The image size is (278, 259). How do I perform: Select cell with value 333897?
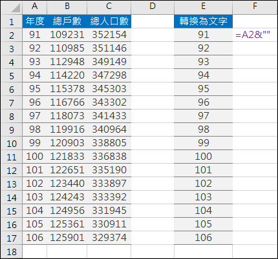pyautogui.click(x=109, y=184)
